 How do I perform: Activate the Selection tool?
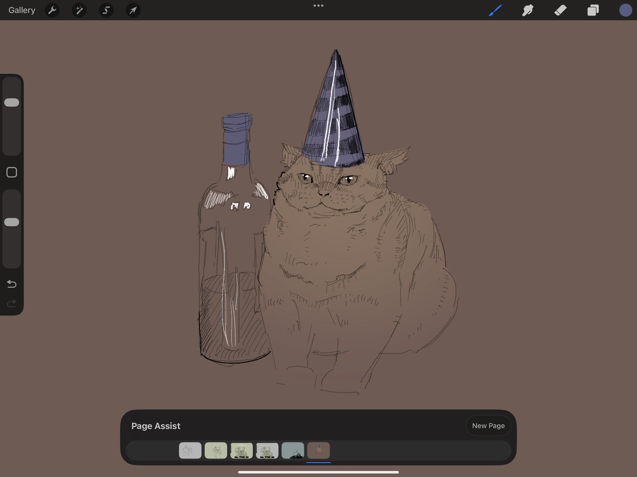(106, 10)
